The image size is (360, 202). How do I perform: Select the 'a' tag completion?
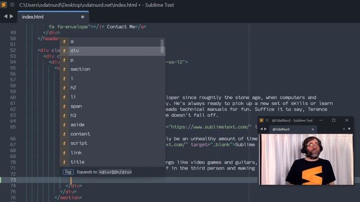(x=112, y=42)
